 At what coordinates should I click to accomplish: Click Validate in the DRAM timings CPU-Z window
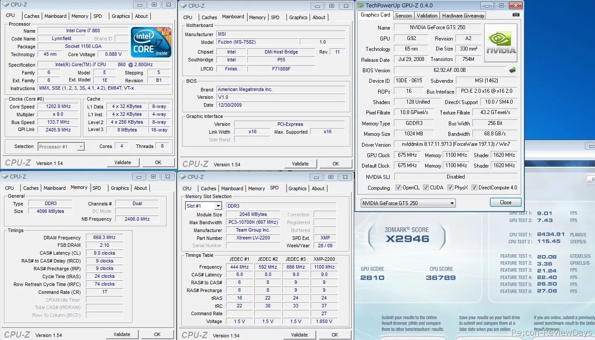pos(122,334)
